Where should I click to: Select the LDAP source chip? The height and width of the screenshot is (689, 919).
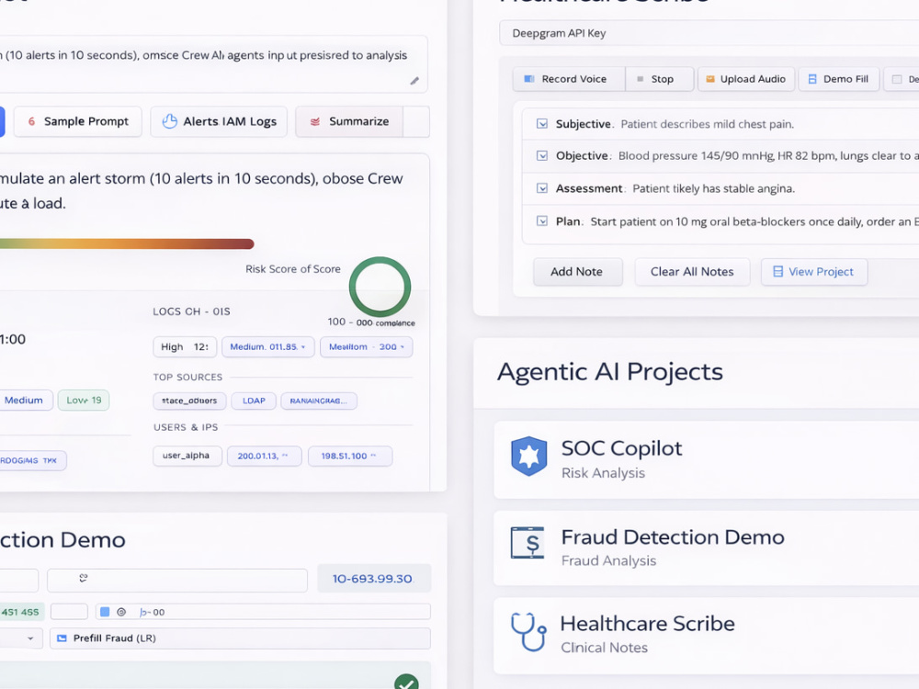(254, 401)
